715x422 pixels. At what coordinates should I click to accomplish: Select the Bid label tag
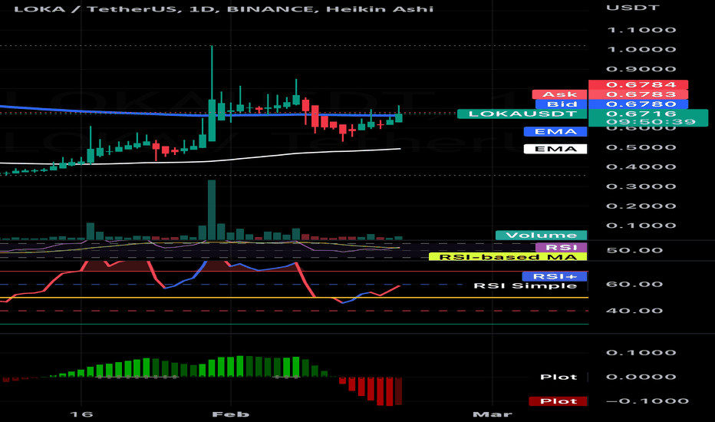click(562, 104)
